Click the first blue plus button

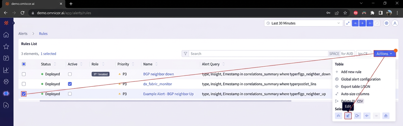pyautogui.click(x=355, y=23)
